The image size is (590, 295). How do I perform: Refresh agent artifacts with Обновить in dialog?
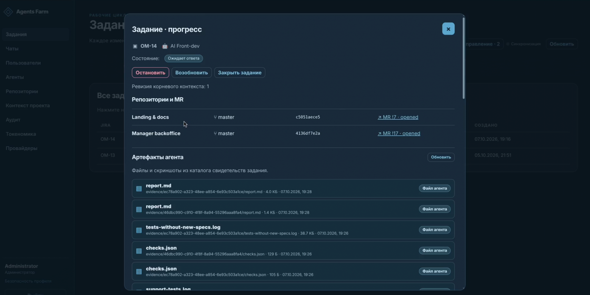(441, 157)
